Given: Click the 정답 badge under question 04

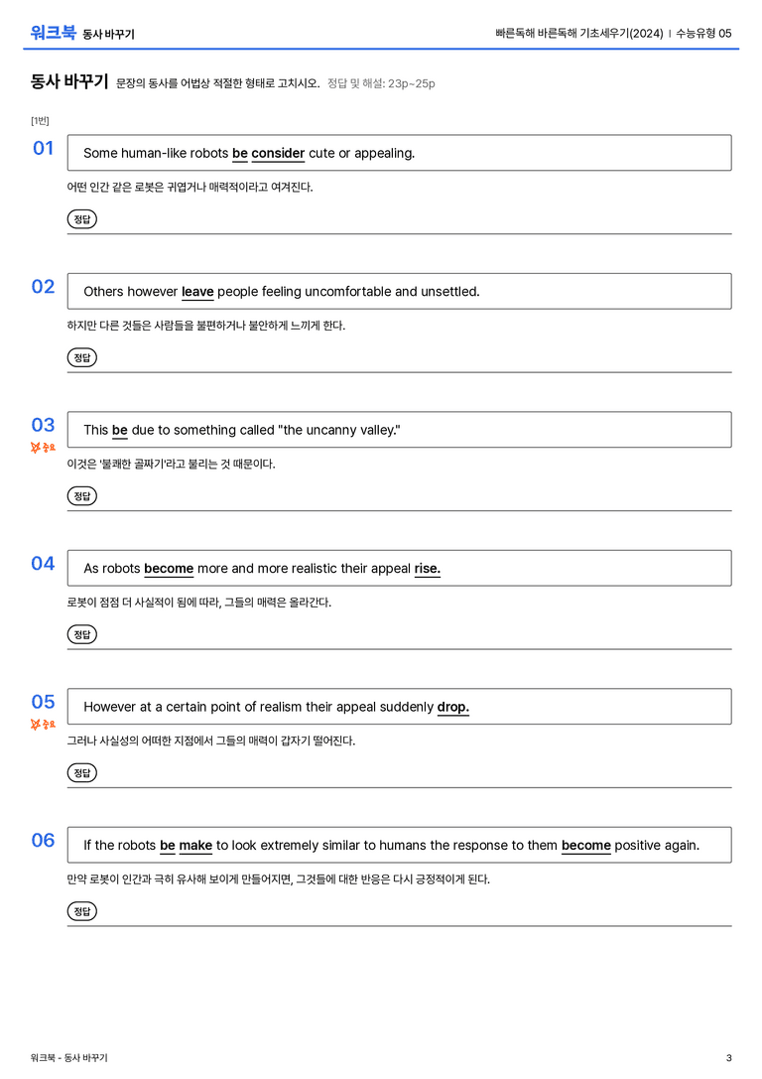Looking at the screenshot, I should click(81, 634).
